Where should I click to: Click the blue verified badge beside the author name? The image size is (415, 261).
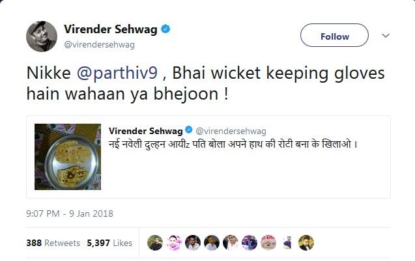point(166,29)
